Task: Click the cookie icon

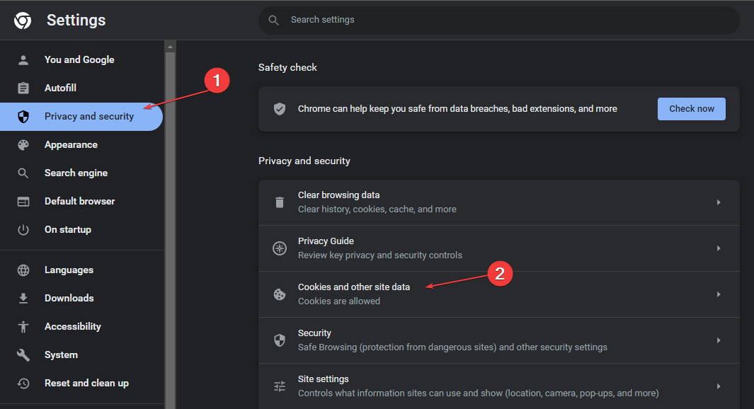Action: click(280, 294)
